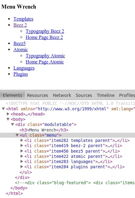Follow the Typography Beez 2 link
135x198 pixels.
pos(45,31)
